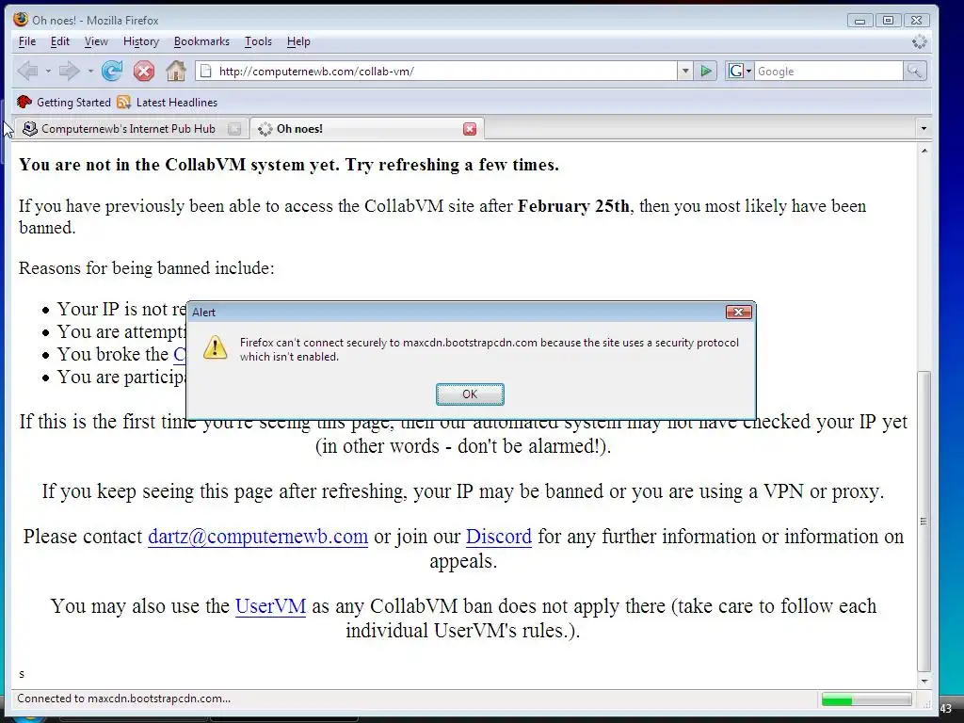Click the Google search field
The width and height of the screenshot is (964, 723).
pos(828,72)
